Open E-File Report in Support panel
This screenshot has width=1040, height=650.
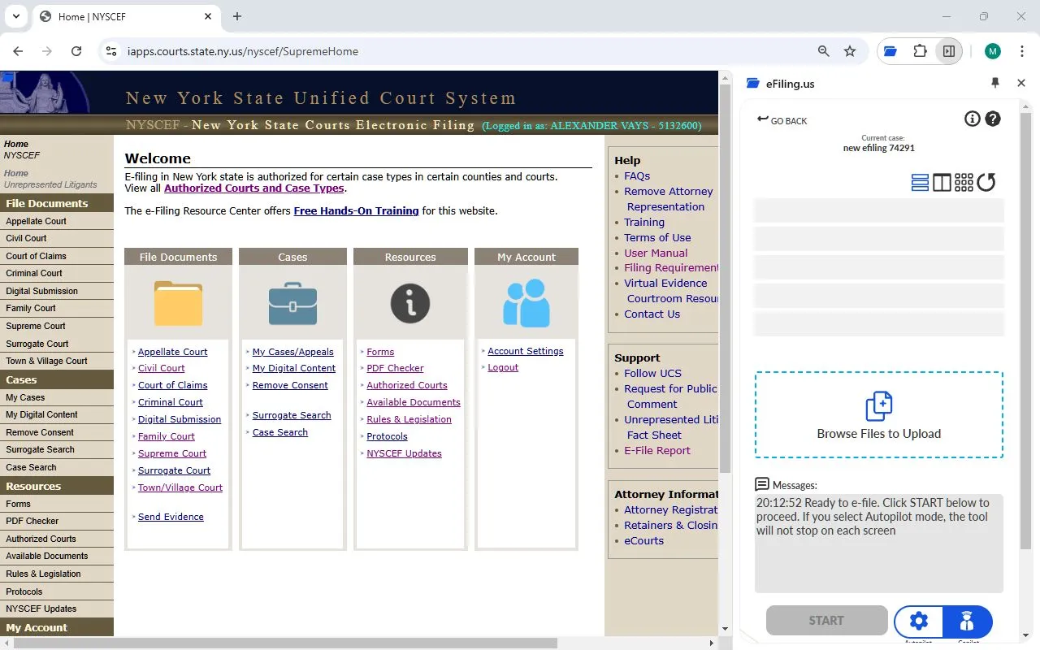click(x=657, y=450)
